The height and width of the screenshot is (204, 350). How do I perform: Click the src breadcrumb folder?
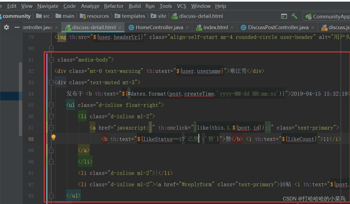43,16
